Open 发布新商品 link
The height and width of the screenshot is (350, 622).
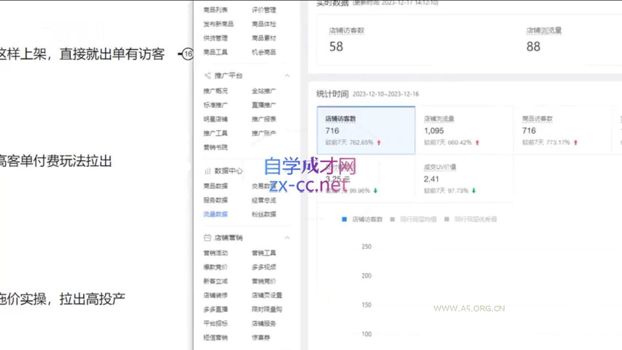click(218, 24)
